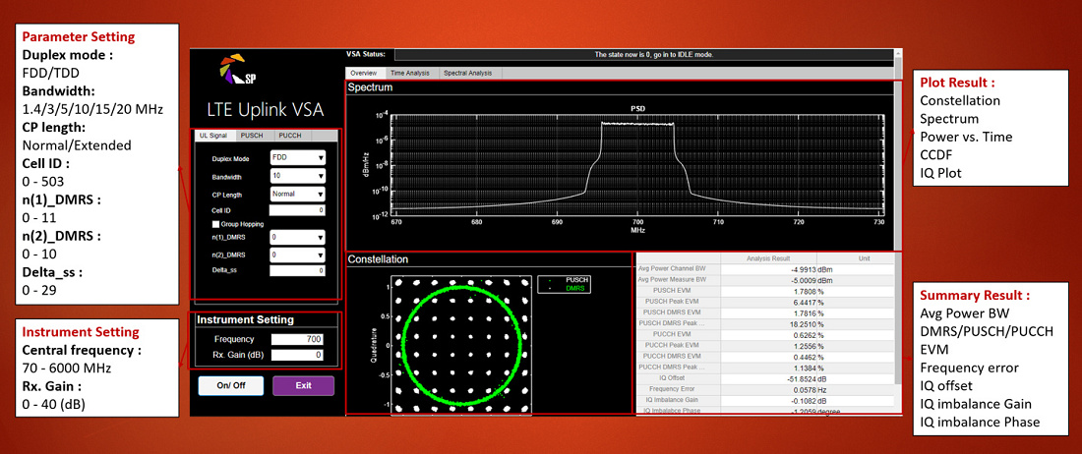Click the SP logo icon

239,71
